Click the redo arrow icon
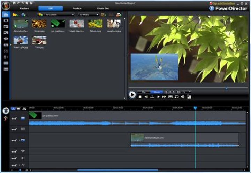 23,3
